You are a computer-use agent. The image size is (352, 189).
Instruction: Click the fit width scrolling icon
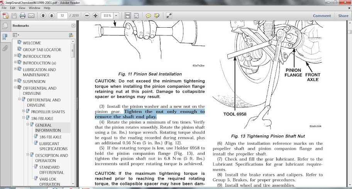[127, 15]
